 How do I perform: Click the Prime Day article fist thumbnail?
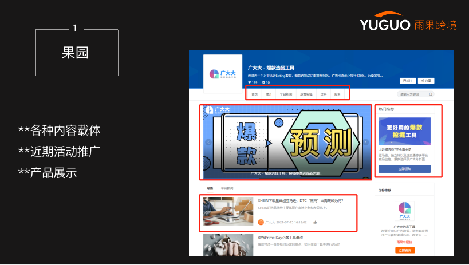tap(228, 245)
